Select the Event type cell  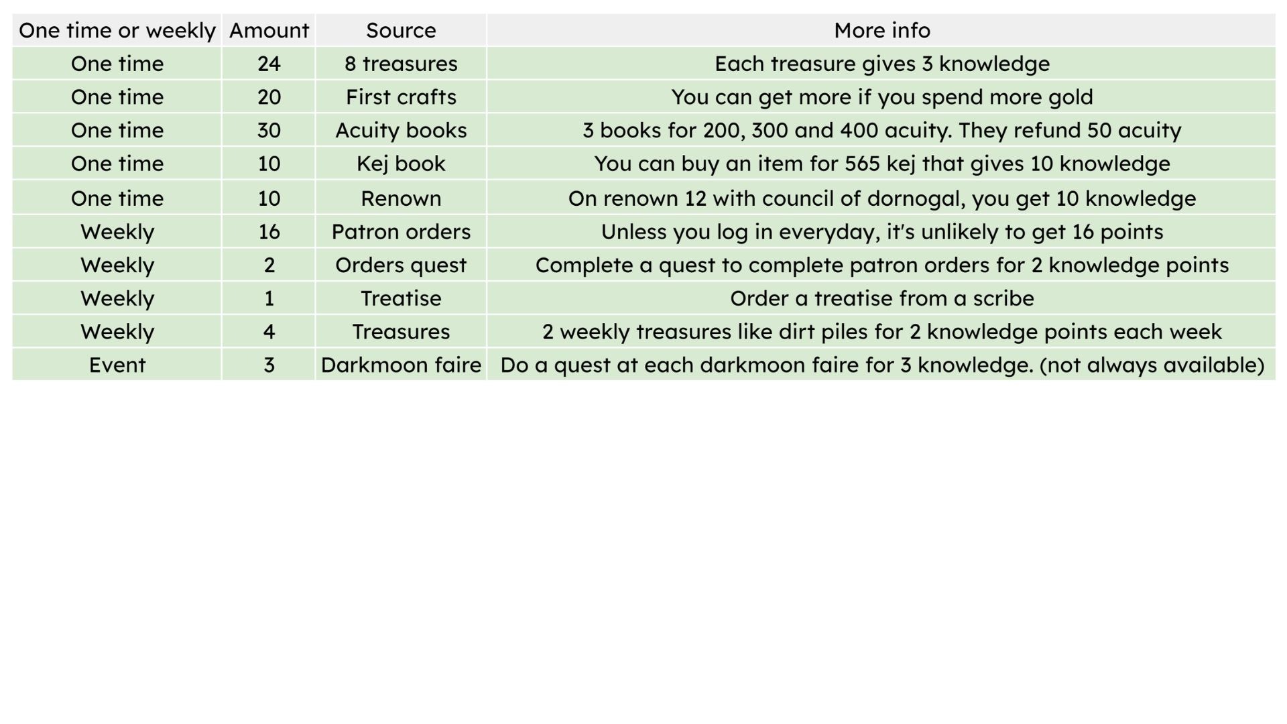(x=117, y=365)
